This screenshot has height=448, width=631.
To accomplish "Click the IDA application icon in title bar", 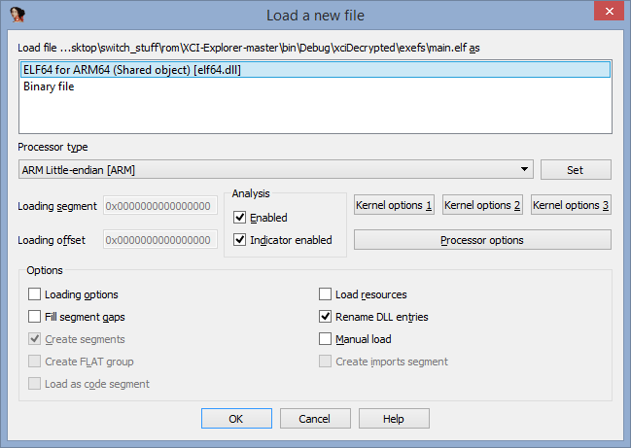I will click(18, 15).
